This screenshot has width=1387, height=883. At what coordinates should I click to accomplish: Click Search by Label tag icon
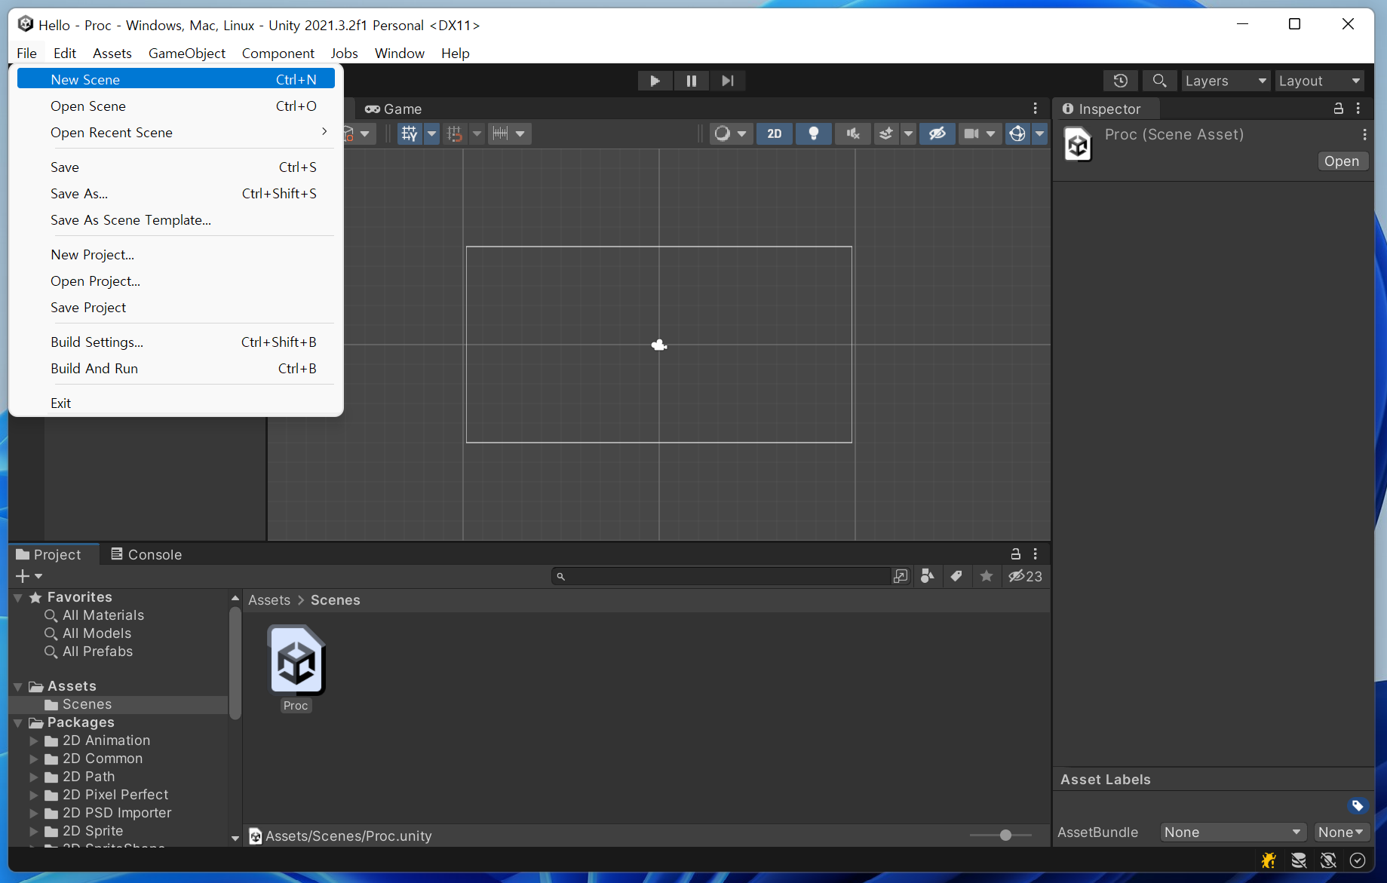pyautogui.click(x=956, y=576)
